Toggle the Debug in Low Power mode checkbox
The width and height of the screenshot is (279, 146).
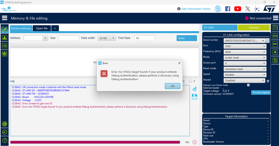[x=248, y=85]
